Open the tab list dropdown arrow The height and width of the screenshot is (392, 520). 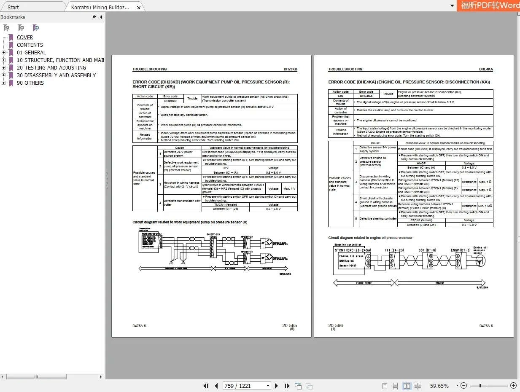point(453,6)
